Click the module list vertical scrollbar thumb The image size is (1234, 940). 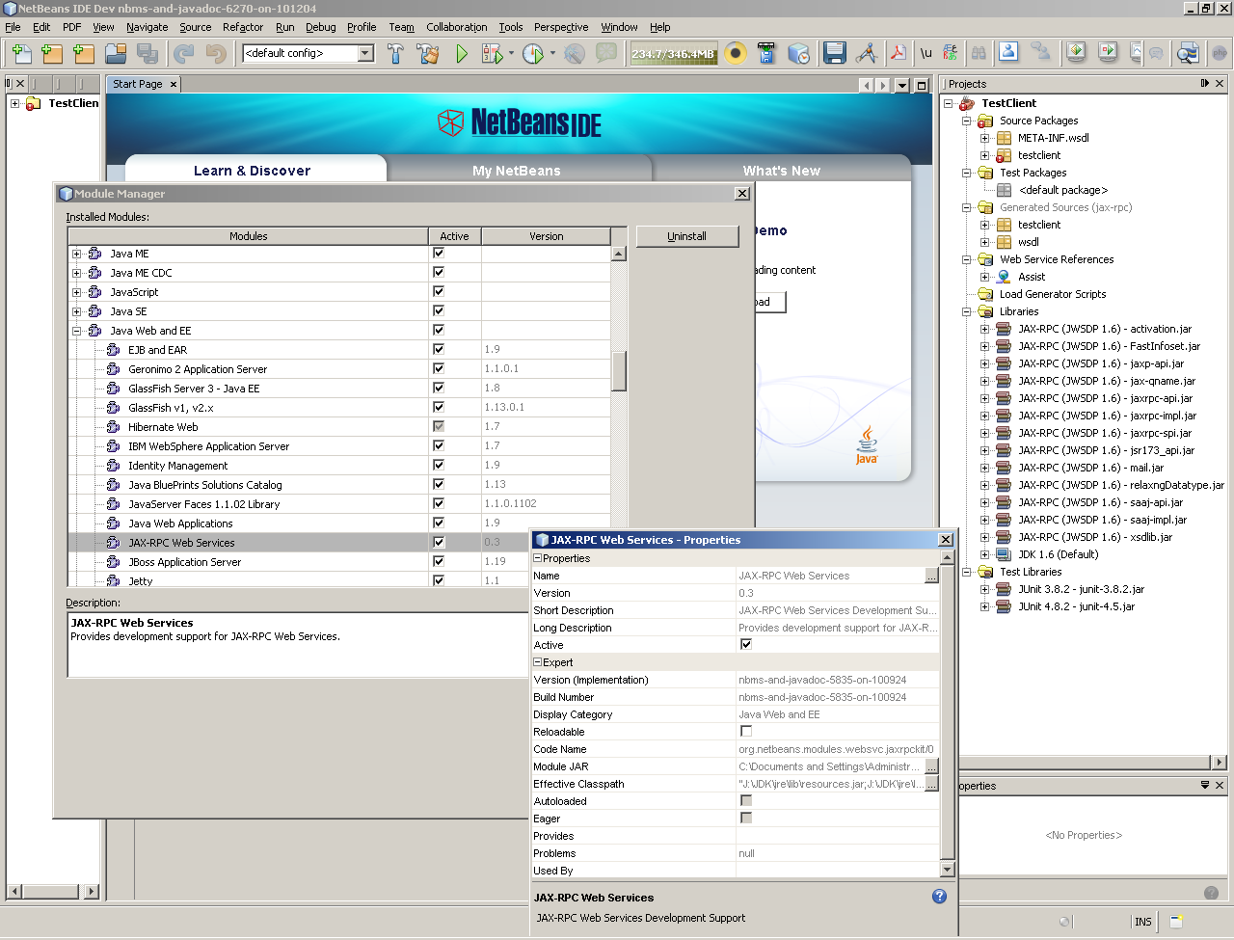(x=619, y=370)
